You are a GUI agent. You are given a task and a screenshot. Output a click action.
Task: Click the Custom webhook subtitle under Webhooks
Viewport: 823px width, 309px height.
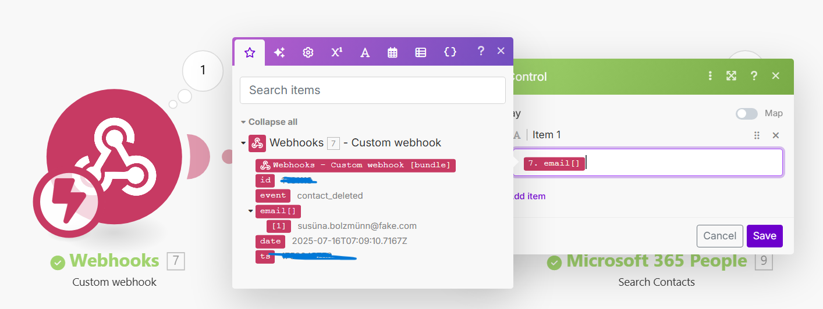tap(115, 282)
